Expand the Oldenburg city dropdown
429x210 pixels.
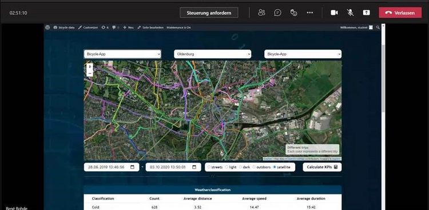coord(213,54)
